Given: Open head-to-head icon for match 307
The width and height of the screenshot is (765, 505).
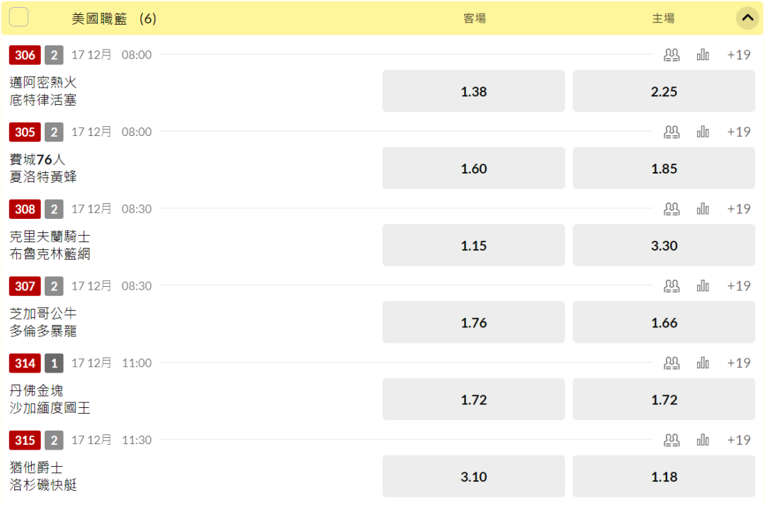Looking at the screenshot, I should tap(671, 286).
